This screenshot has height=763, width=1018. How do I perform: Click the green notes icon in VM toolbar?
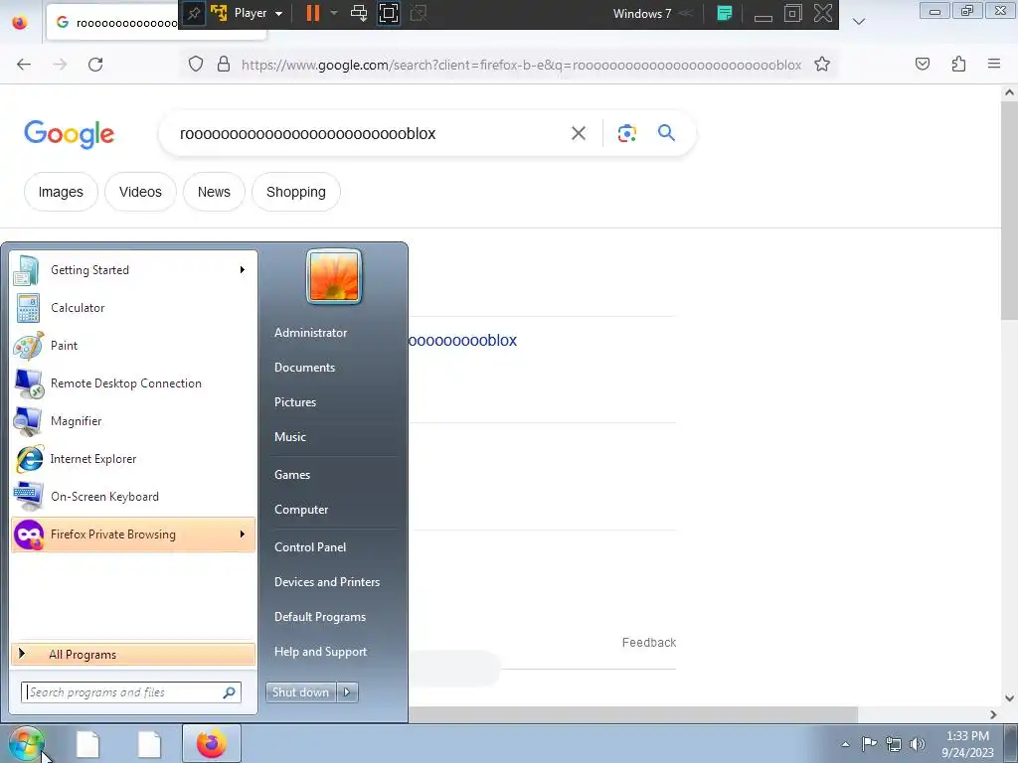(x=725, y=13)
